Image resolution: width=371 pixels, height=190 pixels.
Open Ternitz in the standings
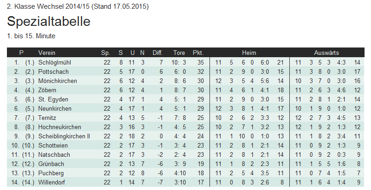[47, 118]
